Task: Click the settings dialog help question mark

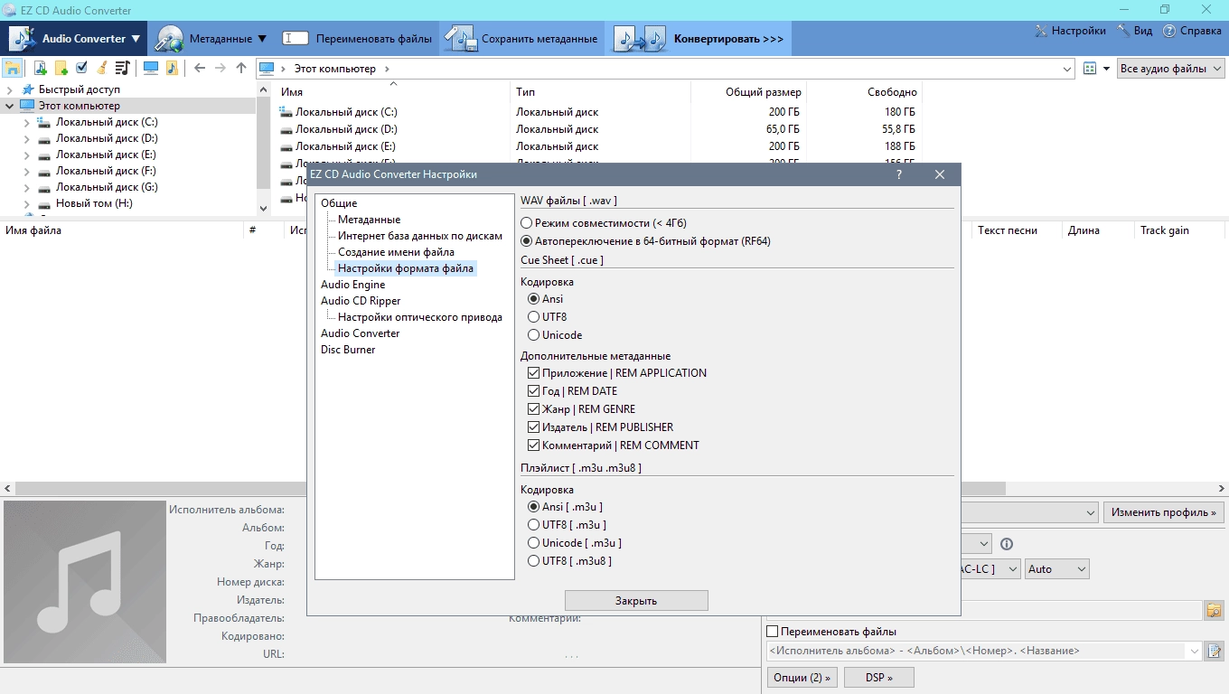Action: [x=898, y=174]
